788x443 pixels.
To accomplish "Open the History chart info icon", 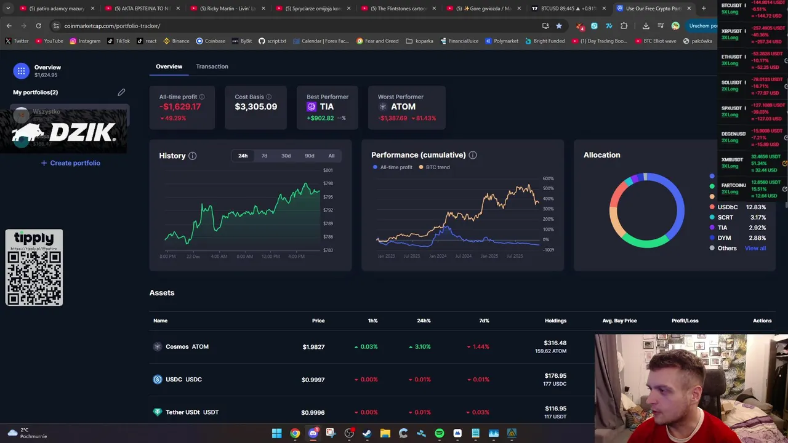I will [x=193, y=156].
